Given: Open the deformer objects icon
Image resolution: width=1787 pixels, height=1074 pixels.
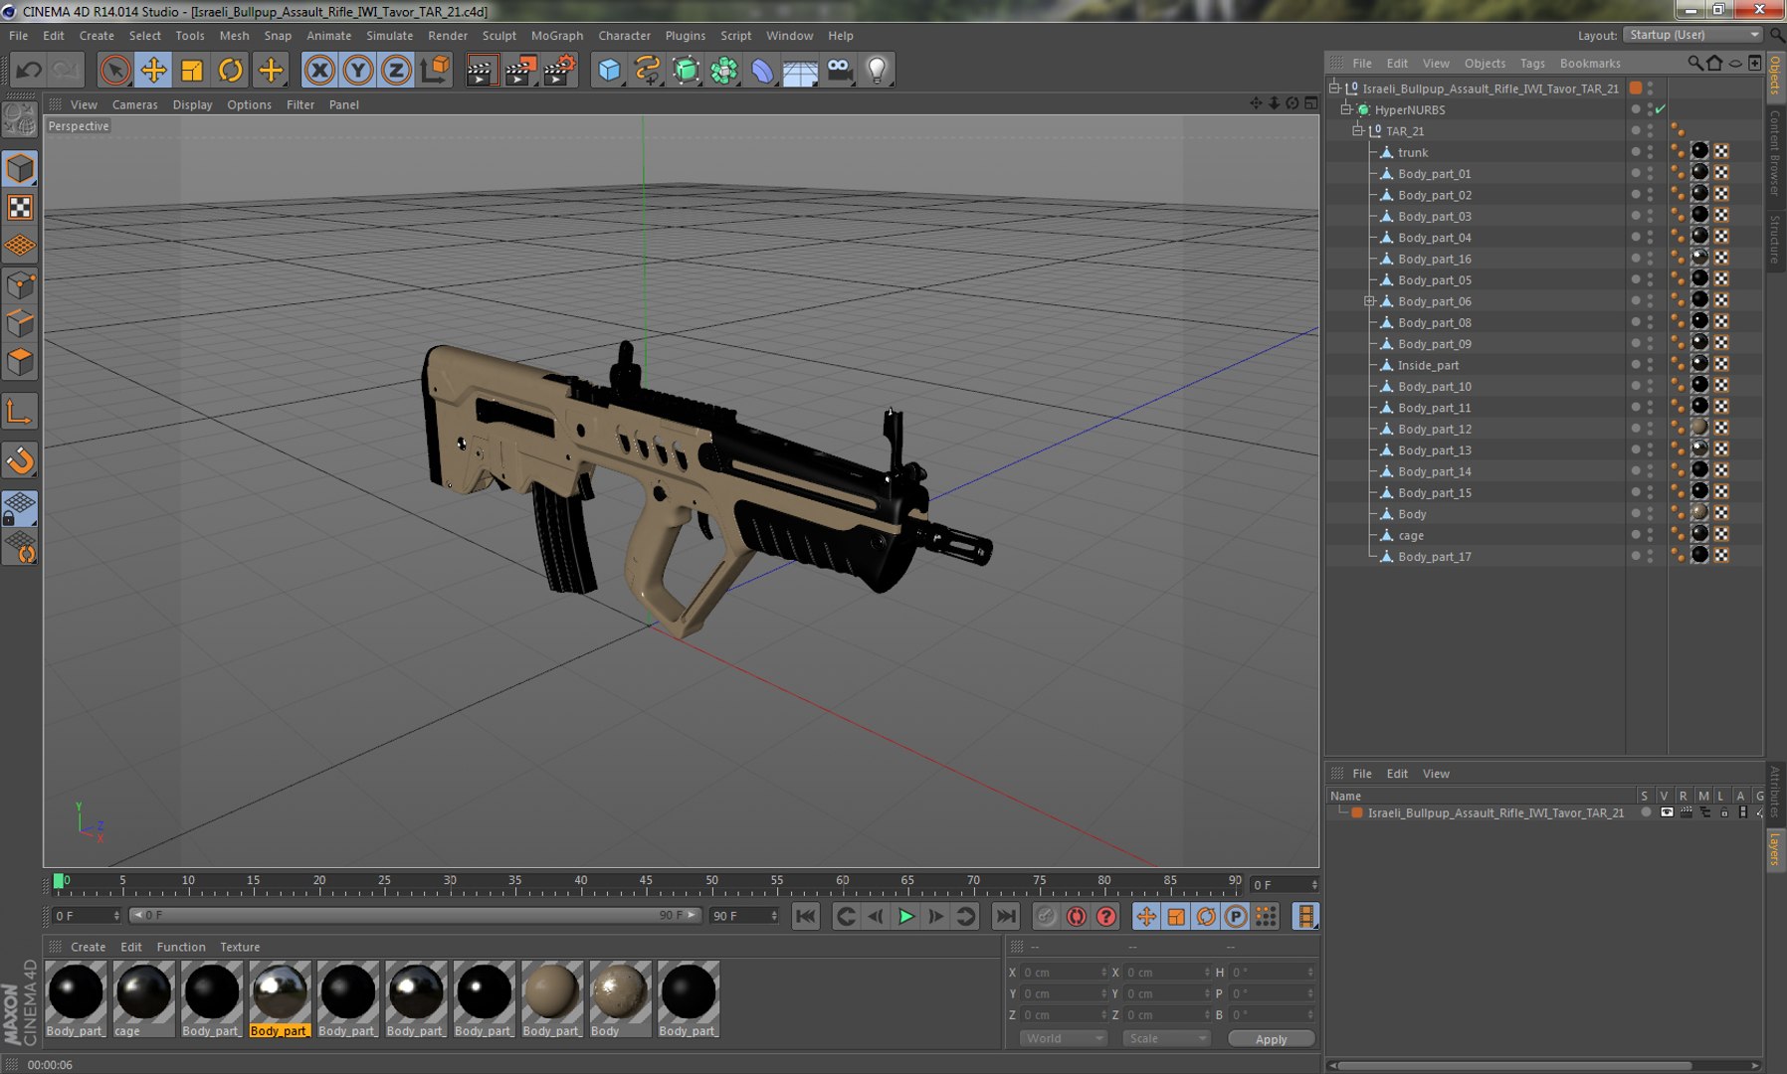Looking at the screenshot, I should click(762, 70).
